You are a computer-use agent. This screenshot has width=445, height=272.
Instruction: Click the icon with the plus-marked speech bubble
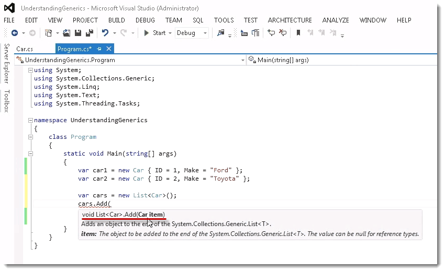pos(271,33)
